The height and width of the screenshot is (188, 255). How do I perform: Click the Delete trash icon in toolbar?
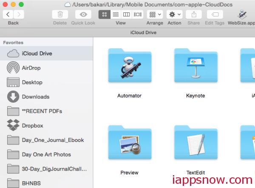60,14
